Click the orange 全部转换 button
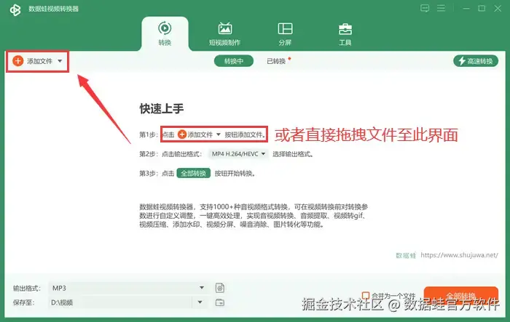510x322 pixels. click(461, 296)
